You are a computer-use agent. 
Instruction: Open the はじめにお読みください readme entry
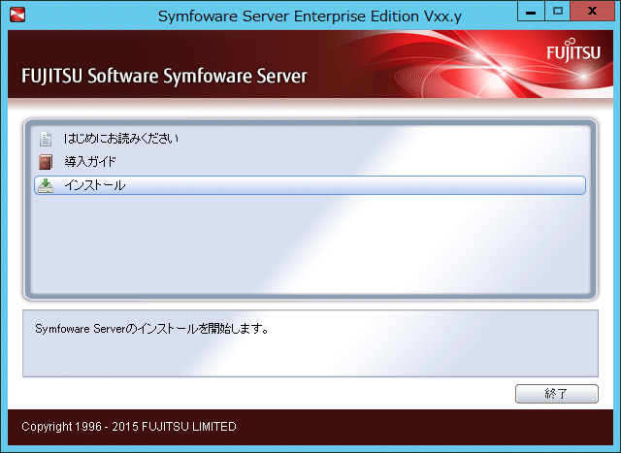tap(121, 139)
